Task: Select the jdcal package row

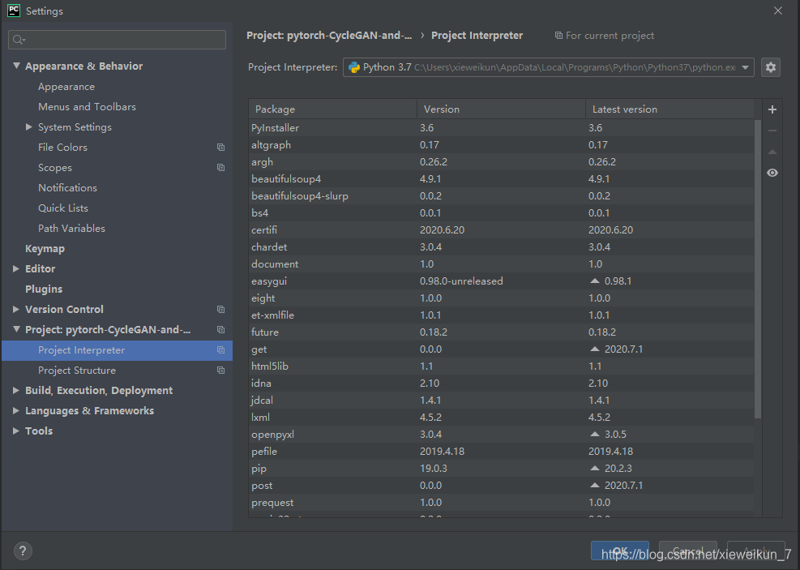Action: pos(501,400)
